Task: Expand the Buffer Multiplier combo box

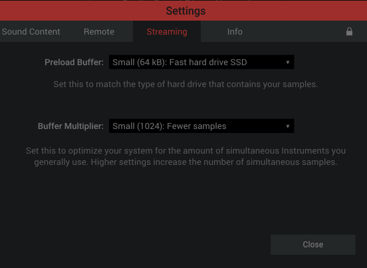Action: click(201, 126)
